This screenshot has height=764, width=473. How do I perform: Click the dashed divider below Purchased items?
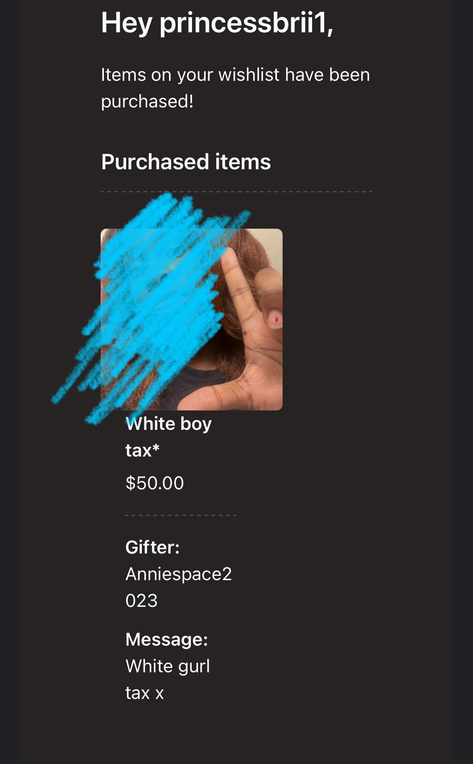[x=236, y=192]
